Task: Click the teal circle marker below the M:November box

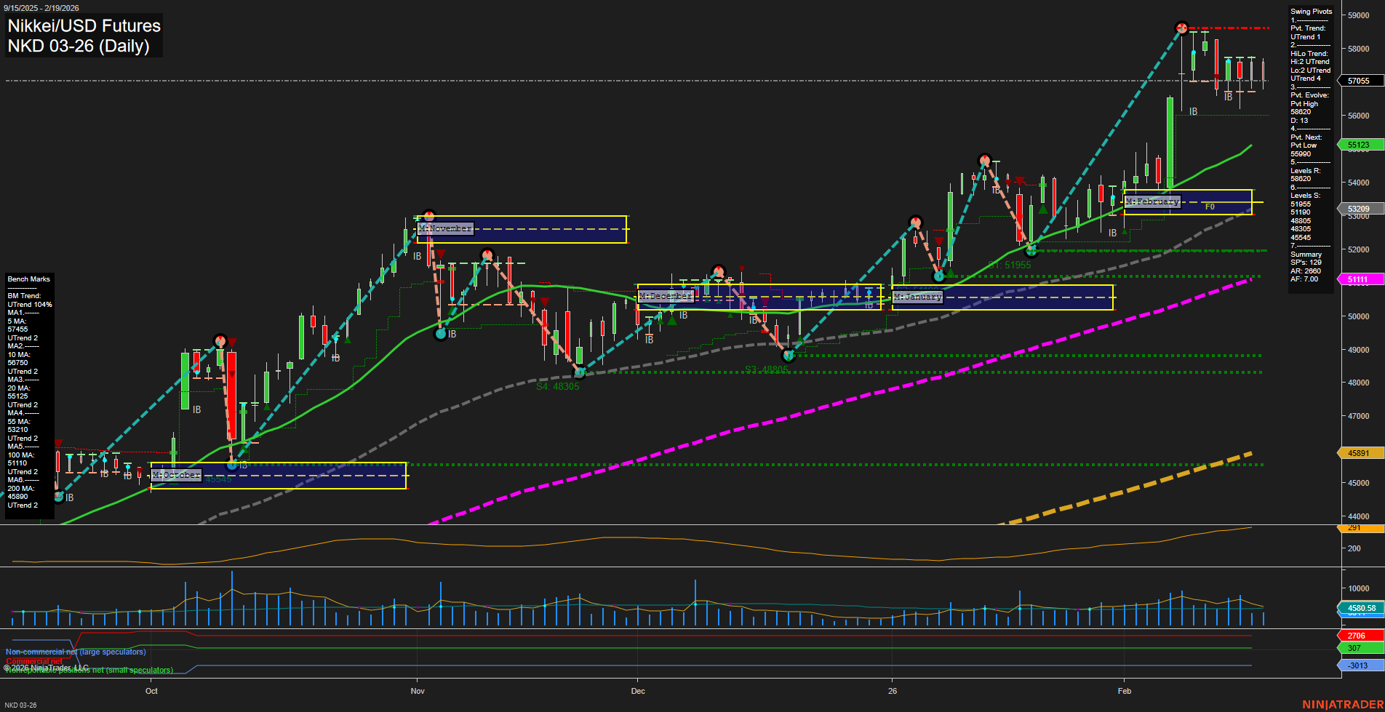Action: click(x=440, y=334)
